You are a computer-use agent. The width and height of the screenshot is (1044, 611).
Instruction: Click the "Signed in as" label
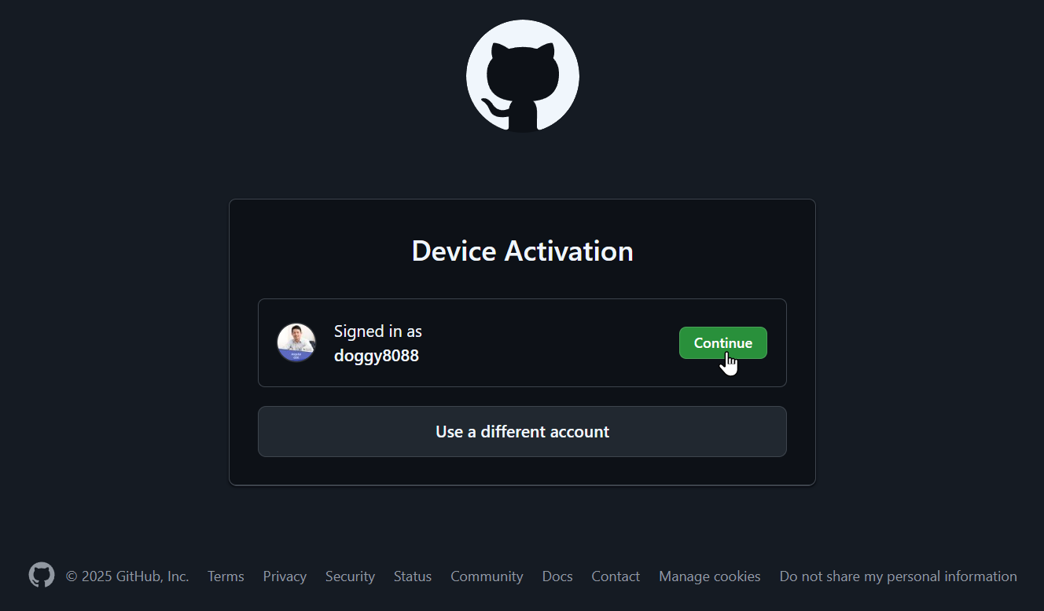point(378,331)
